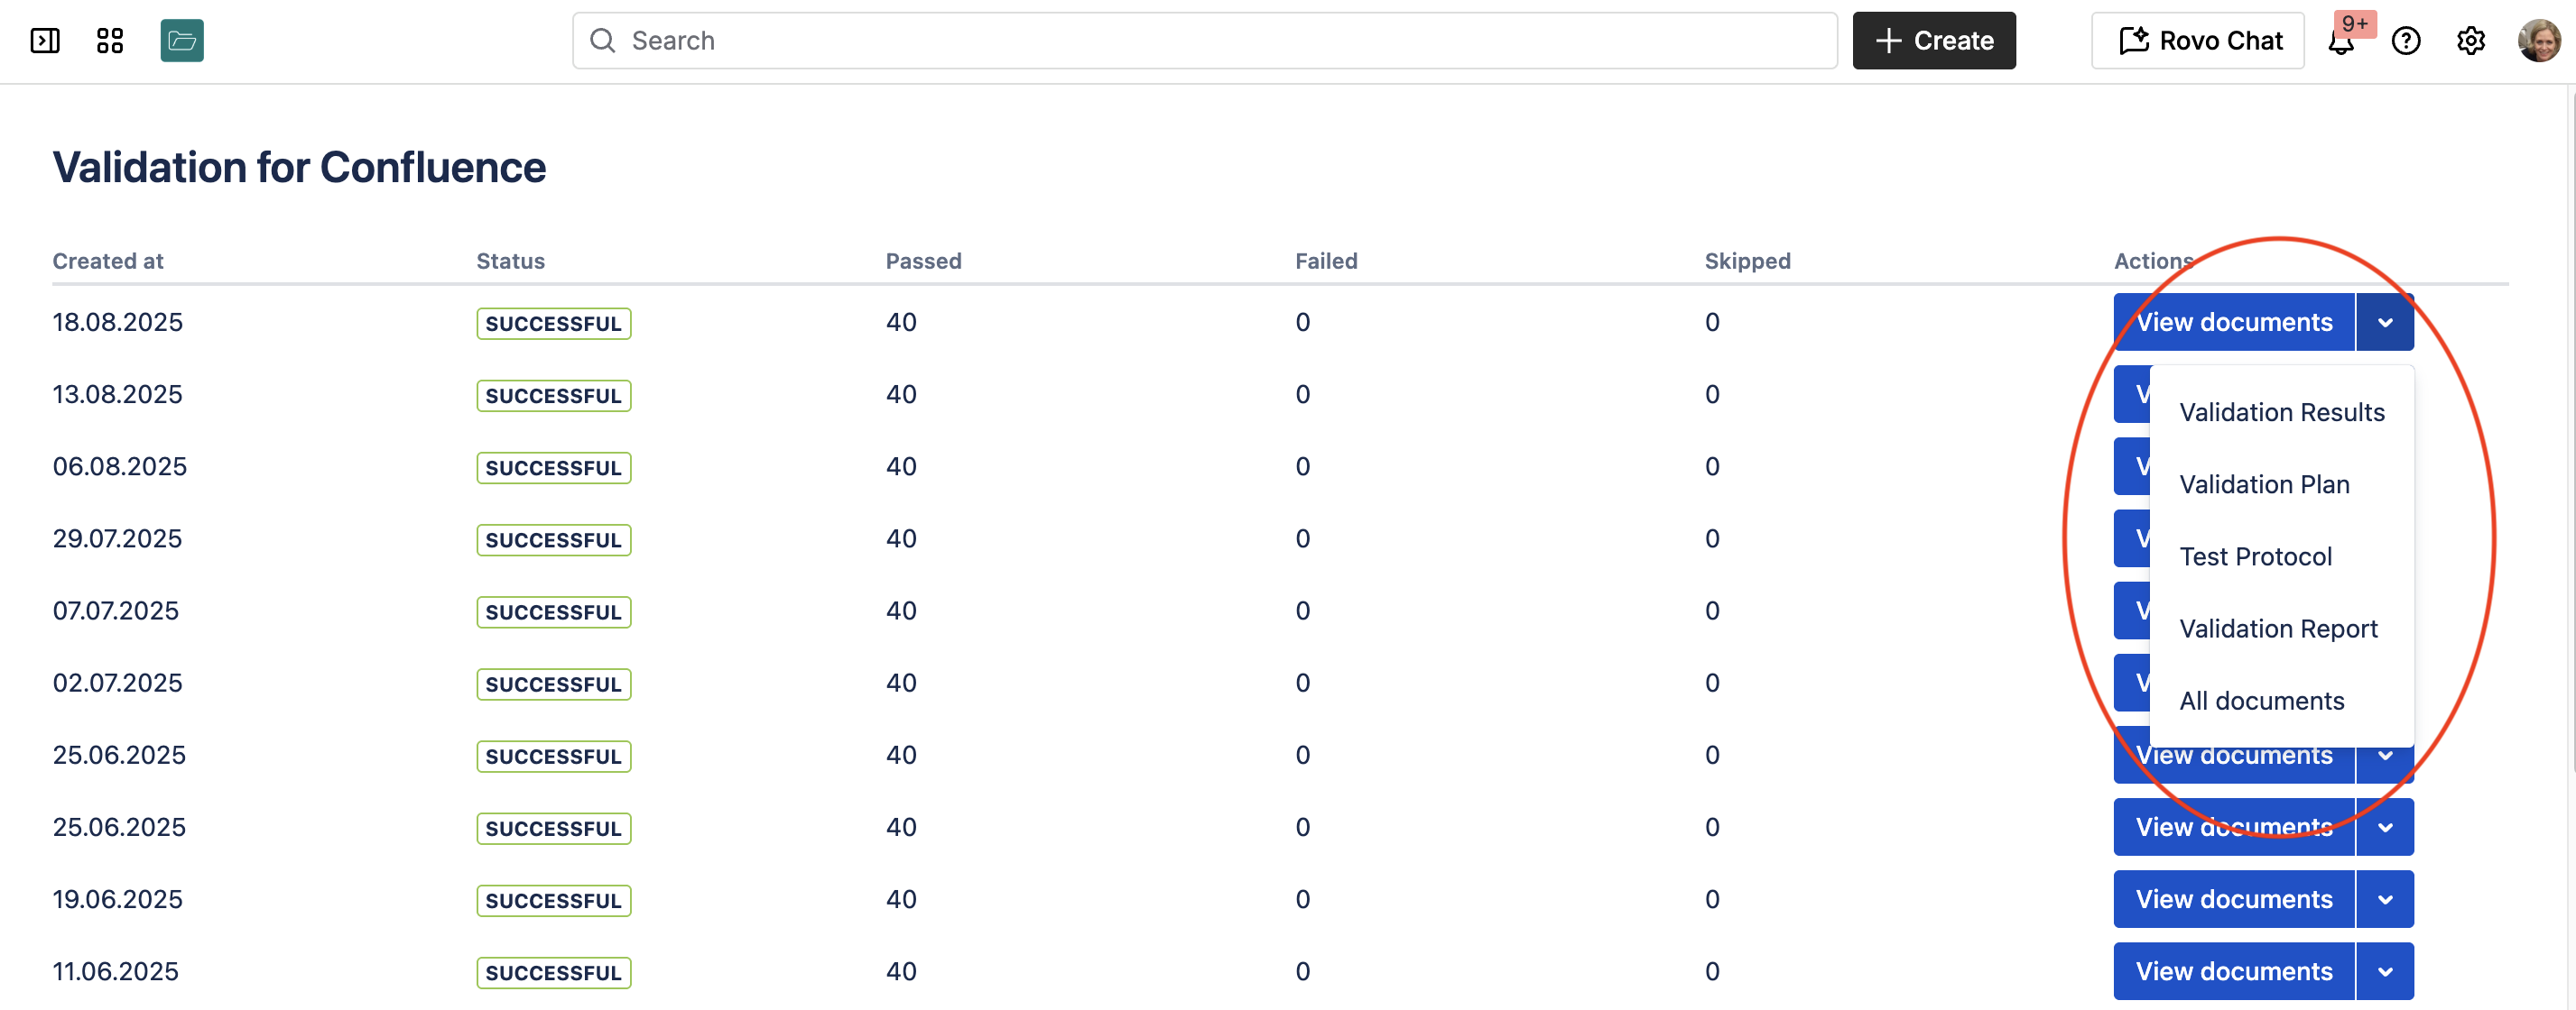Open notifications bell with 9+ badge
2576x1010 pixels.
pyautogui.click(x=2342, y=41)
